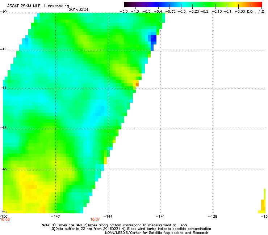Click the colorbar label '1.0' at the right end
268x235 pixels.
[261, 12]
